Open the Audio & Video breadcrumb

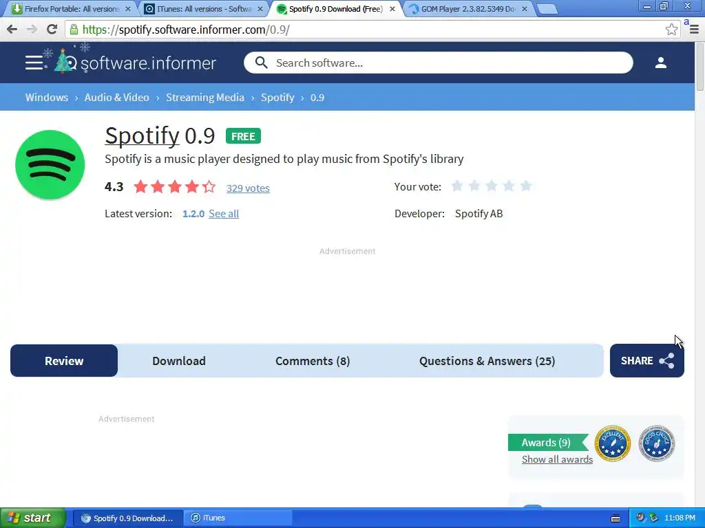117,98
